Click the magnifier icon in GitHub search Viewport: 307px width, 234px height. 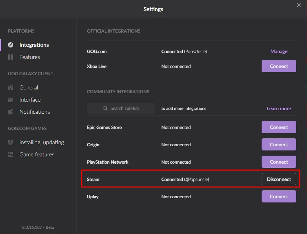pos(105,109)
